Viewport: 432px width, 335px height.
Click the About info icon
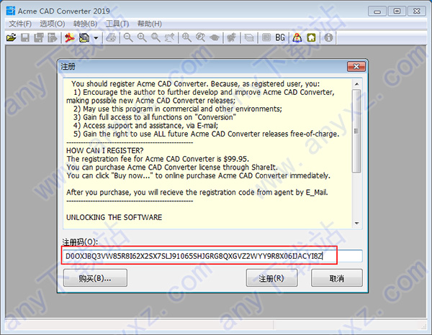(328, 37)
